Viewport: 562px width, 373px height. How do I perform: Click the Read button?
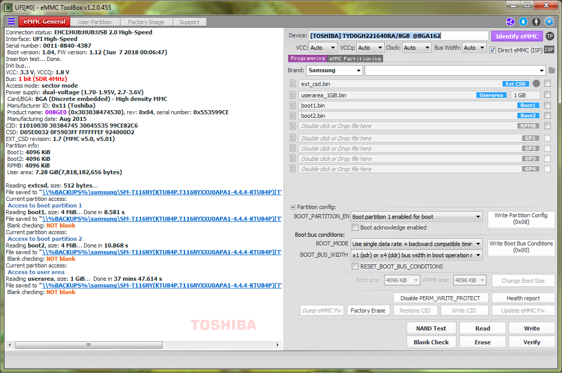coord(483,328)
